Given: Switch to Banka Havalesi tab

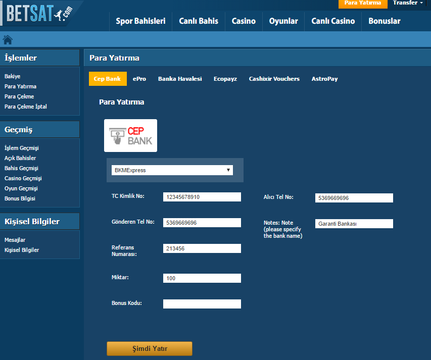Looking at the screenshot, I should point(180,79).
